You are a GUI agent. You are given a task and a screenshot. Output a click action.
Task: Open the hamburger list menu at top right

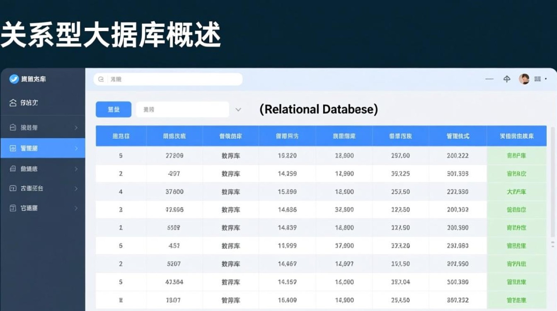(x=538, y=79)
